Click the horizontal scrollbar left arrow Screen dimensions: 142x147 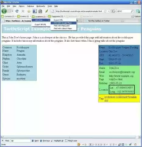2,137
